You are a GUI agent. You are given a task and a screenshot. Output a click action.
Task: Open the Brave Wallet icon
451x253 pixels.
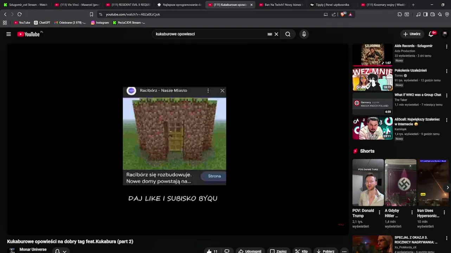coord(433,14)
